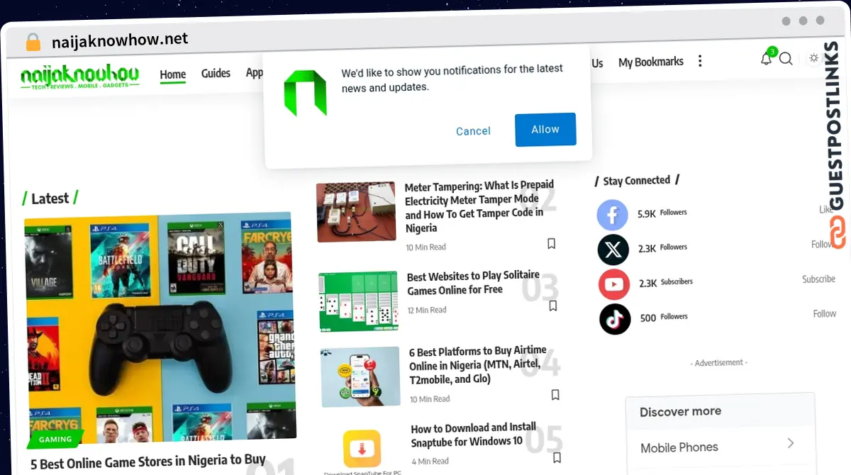Viewport: 851px width, 475px height.
Task: Allow notifications with the Allow button
Action: pos(545,130)
